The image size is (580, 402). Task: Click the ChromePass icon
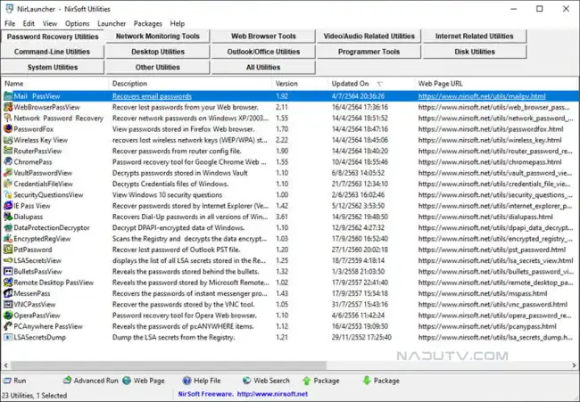coord(8,162)
